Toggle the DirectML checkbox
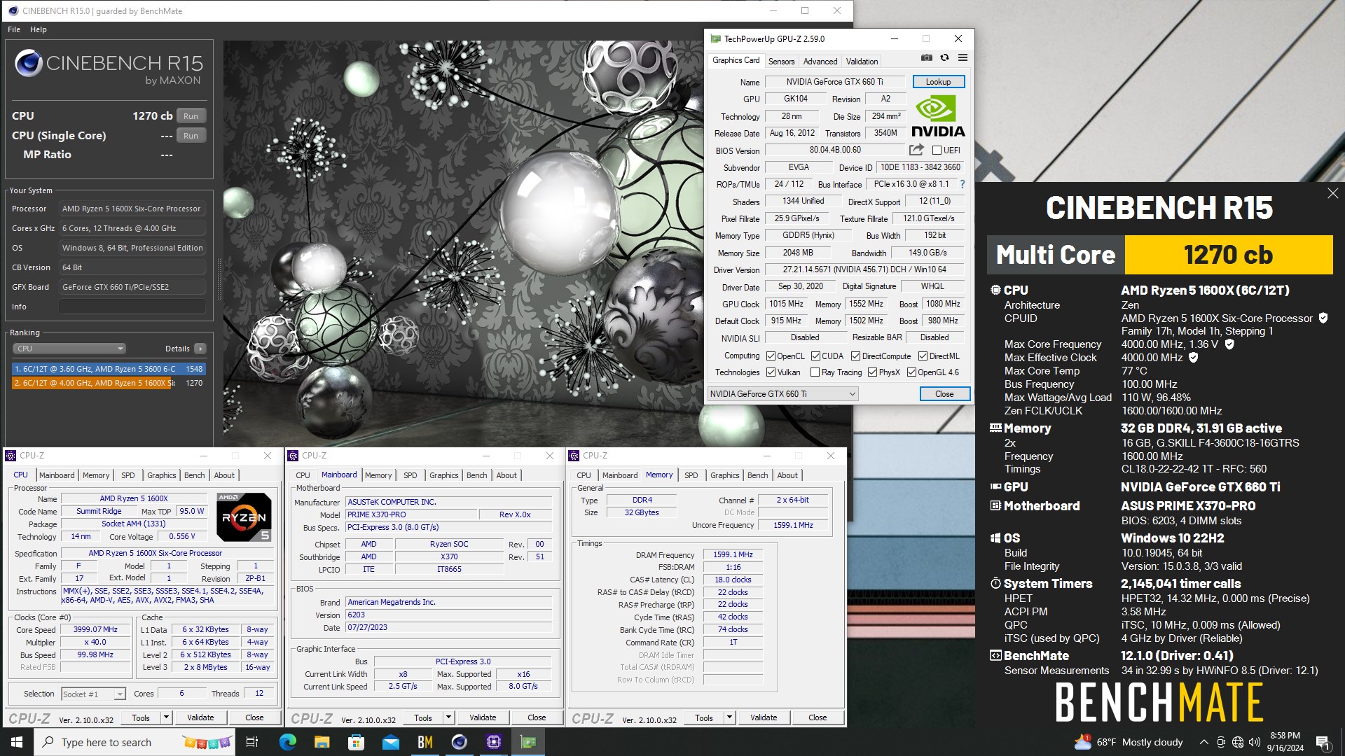This screenshot has height=756, width=1345. (923, 356)
